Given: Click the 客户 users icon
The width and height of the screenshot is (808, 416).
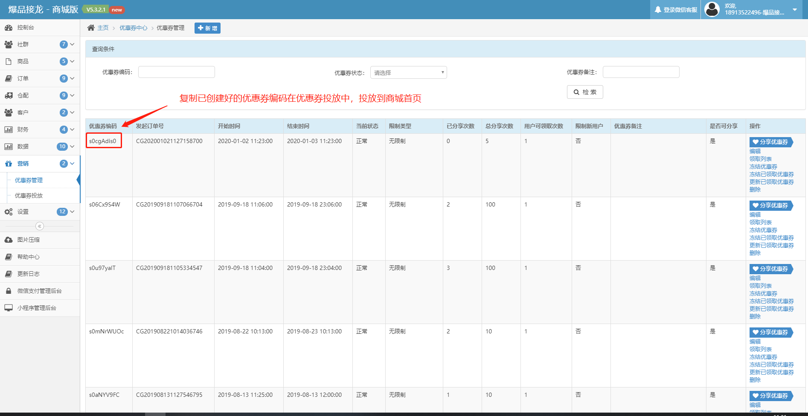Looking at the screenshot, I should pos(9,112).
